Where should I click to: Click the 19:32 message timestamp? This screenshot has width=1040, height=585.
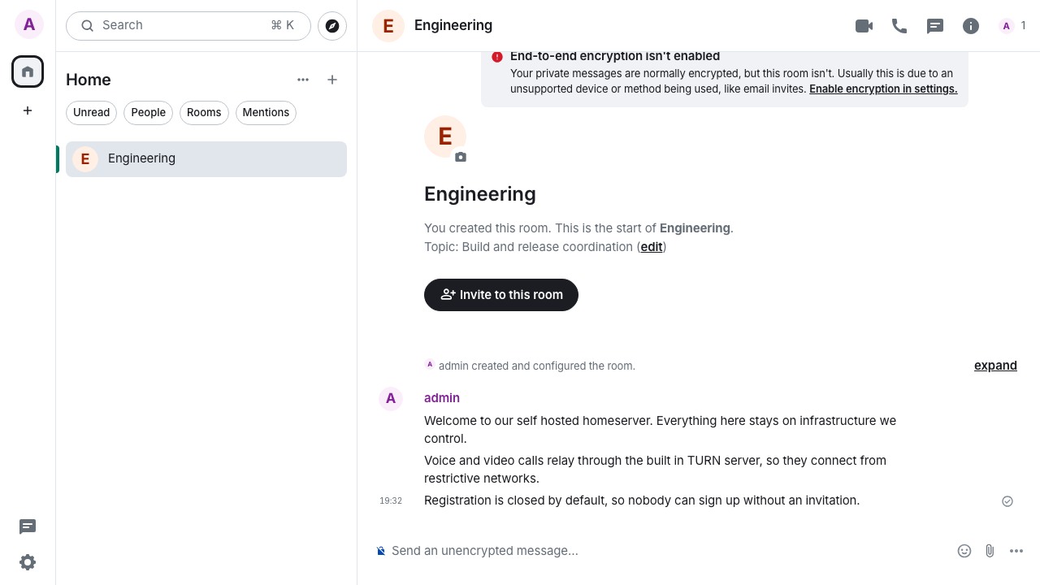391,501
